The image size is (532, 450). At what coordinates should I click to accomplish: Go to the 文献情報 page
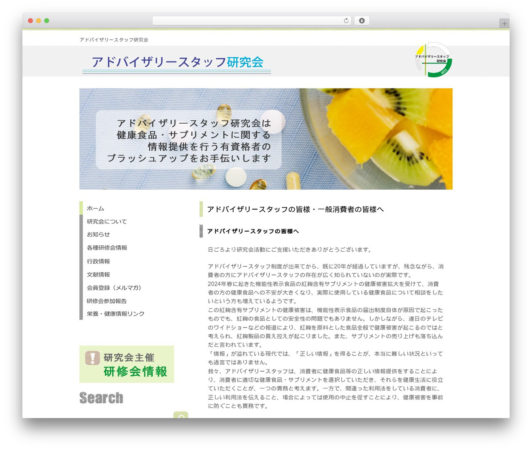[x=99, y=275]
